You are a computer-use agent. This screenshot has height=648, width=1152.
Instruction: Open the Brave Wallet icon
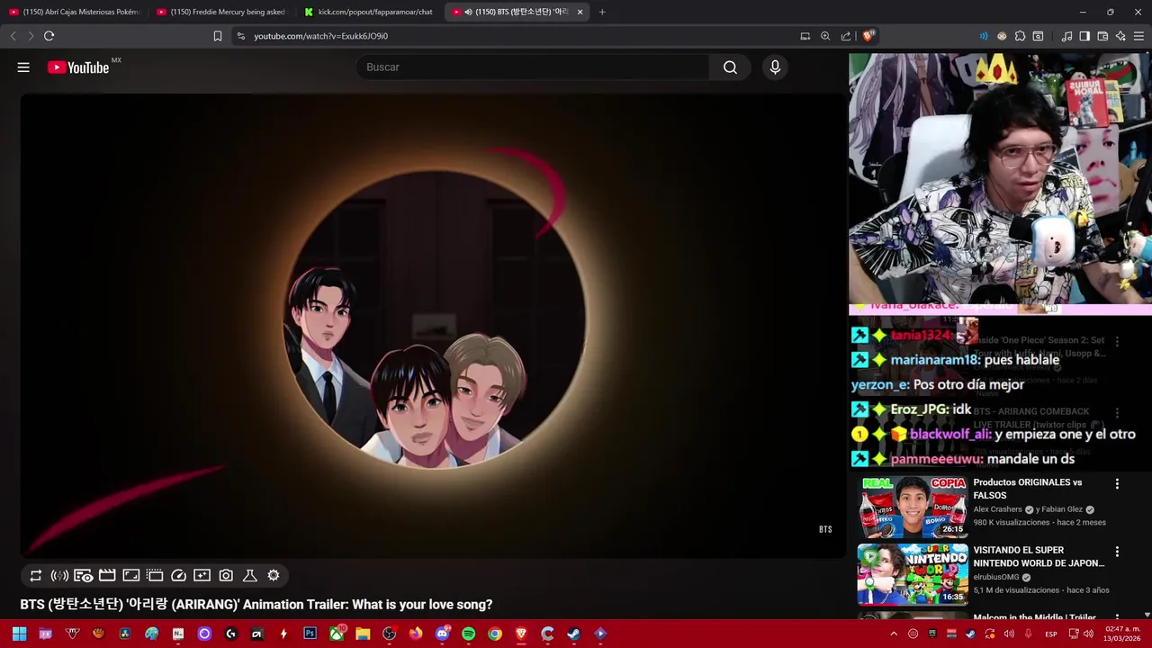click(x=1102, y=36)
